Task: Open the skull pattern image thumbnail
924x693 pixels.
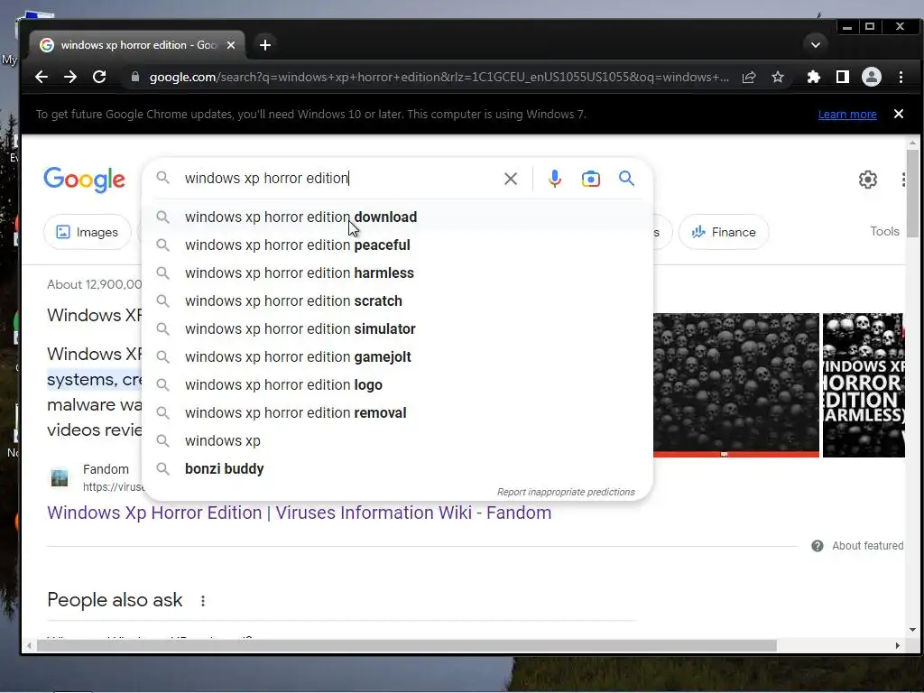Action: 736,384
